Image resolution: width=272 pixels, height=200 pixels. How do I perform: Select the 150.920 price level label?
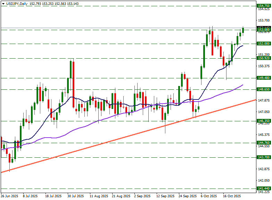264,58
